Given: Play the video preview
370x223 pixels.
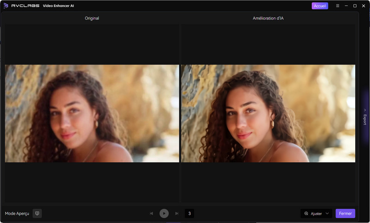Looking at the screenshot, I should pyautogui.click(x=164, y=213).
